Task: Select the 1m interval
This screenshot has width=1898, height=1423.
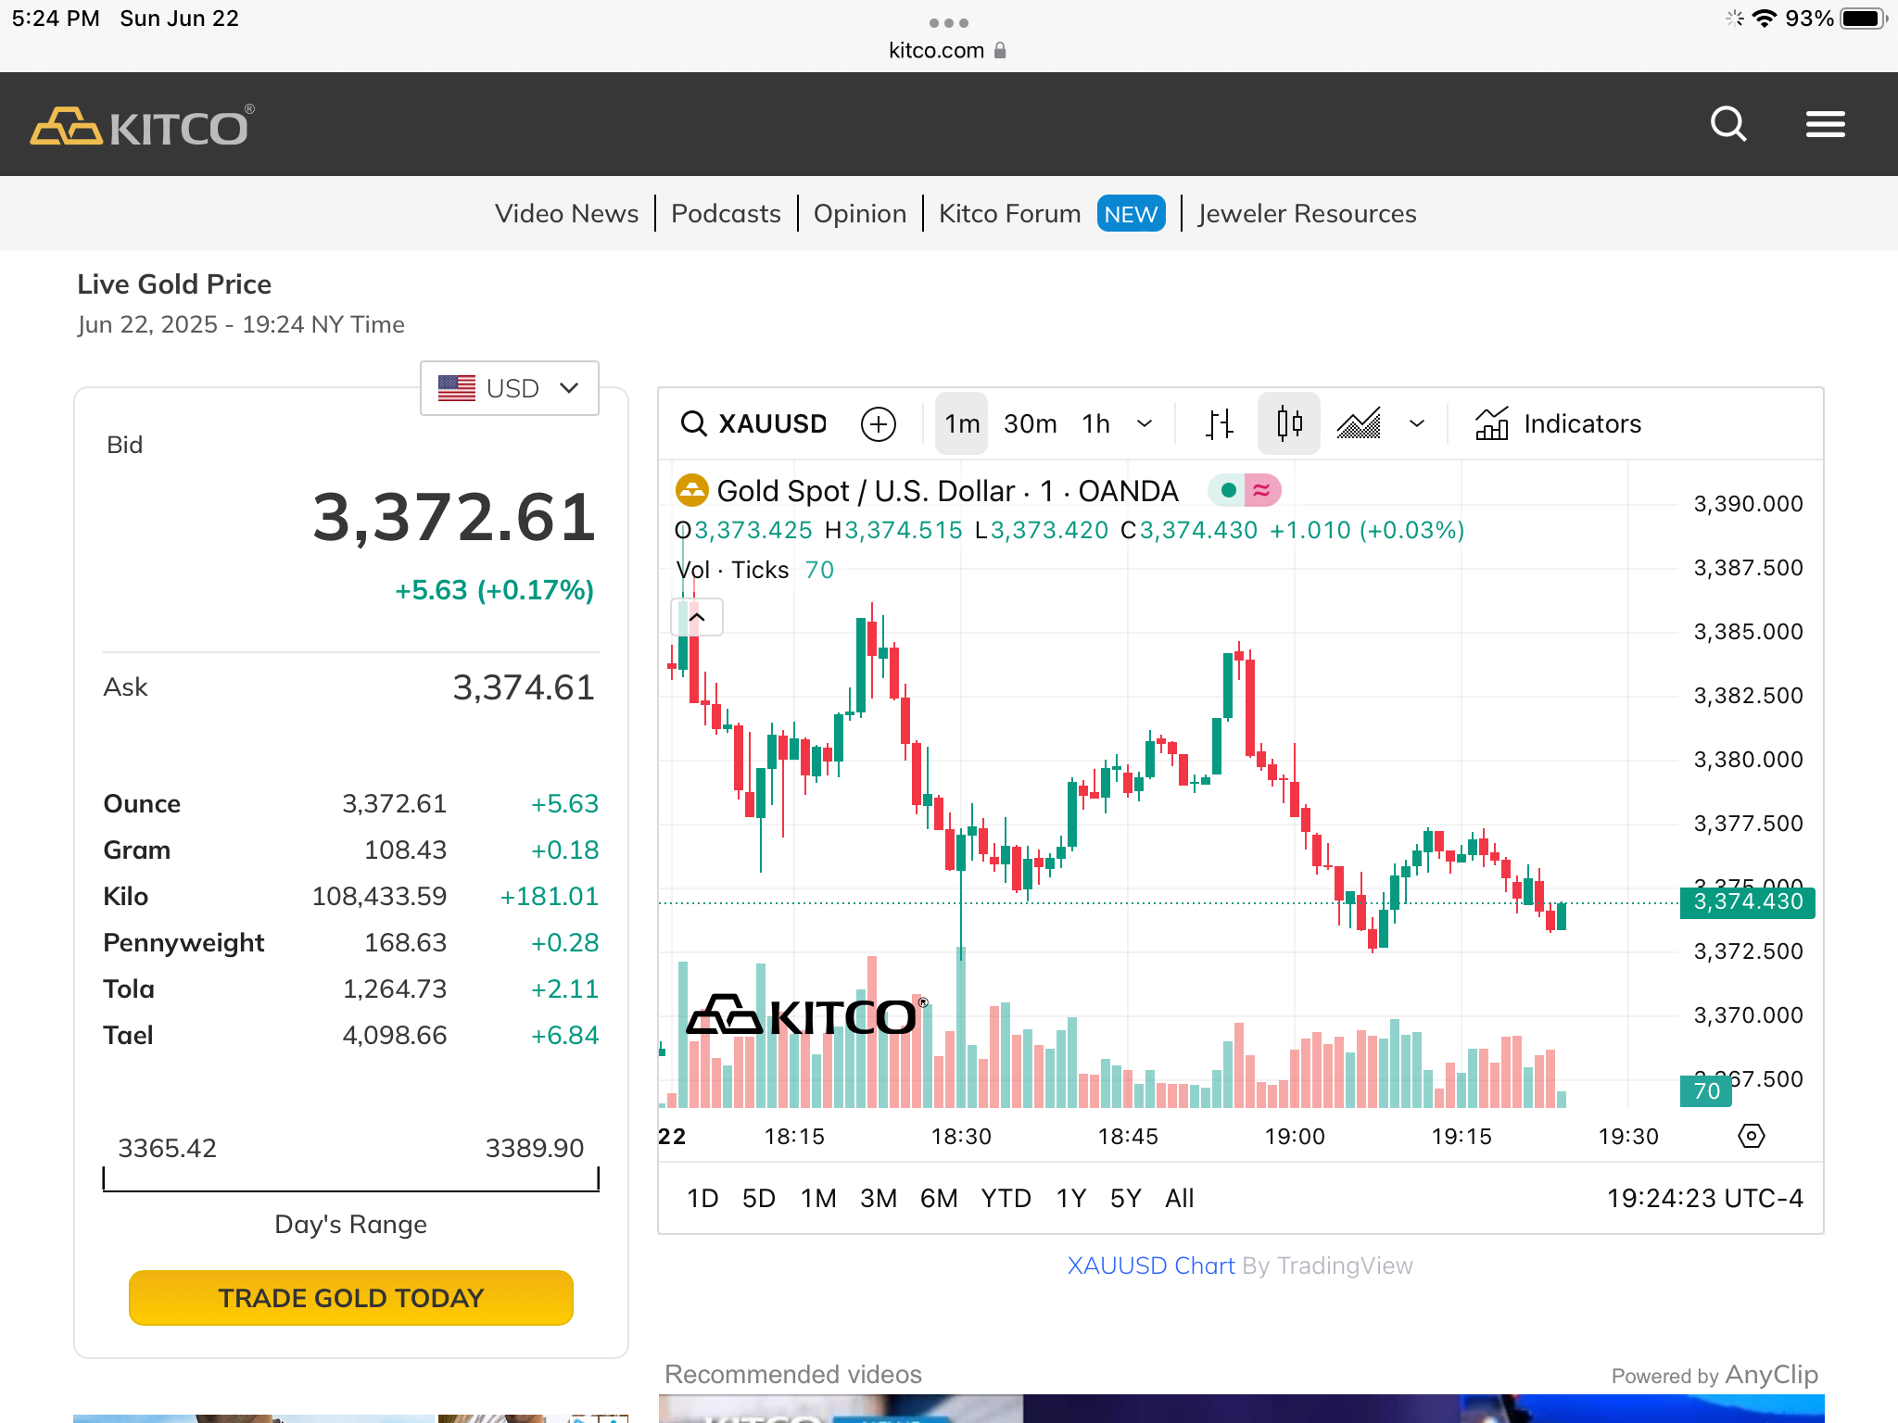Action: click(x=961, y=424)
